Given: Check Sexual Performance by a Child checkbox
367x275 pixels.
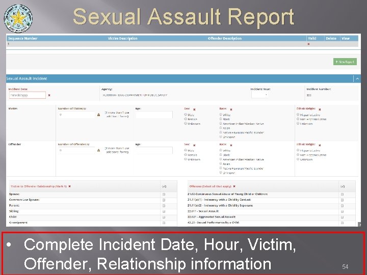Looking at the screenshot, I should [342, 223].
